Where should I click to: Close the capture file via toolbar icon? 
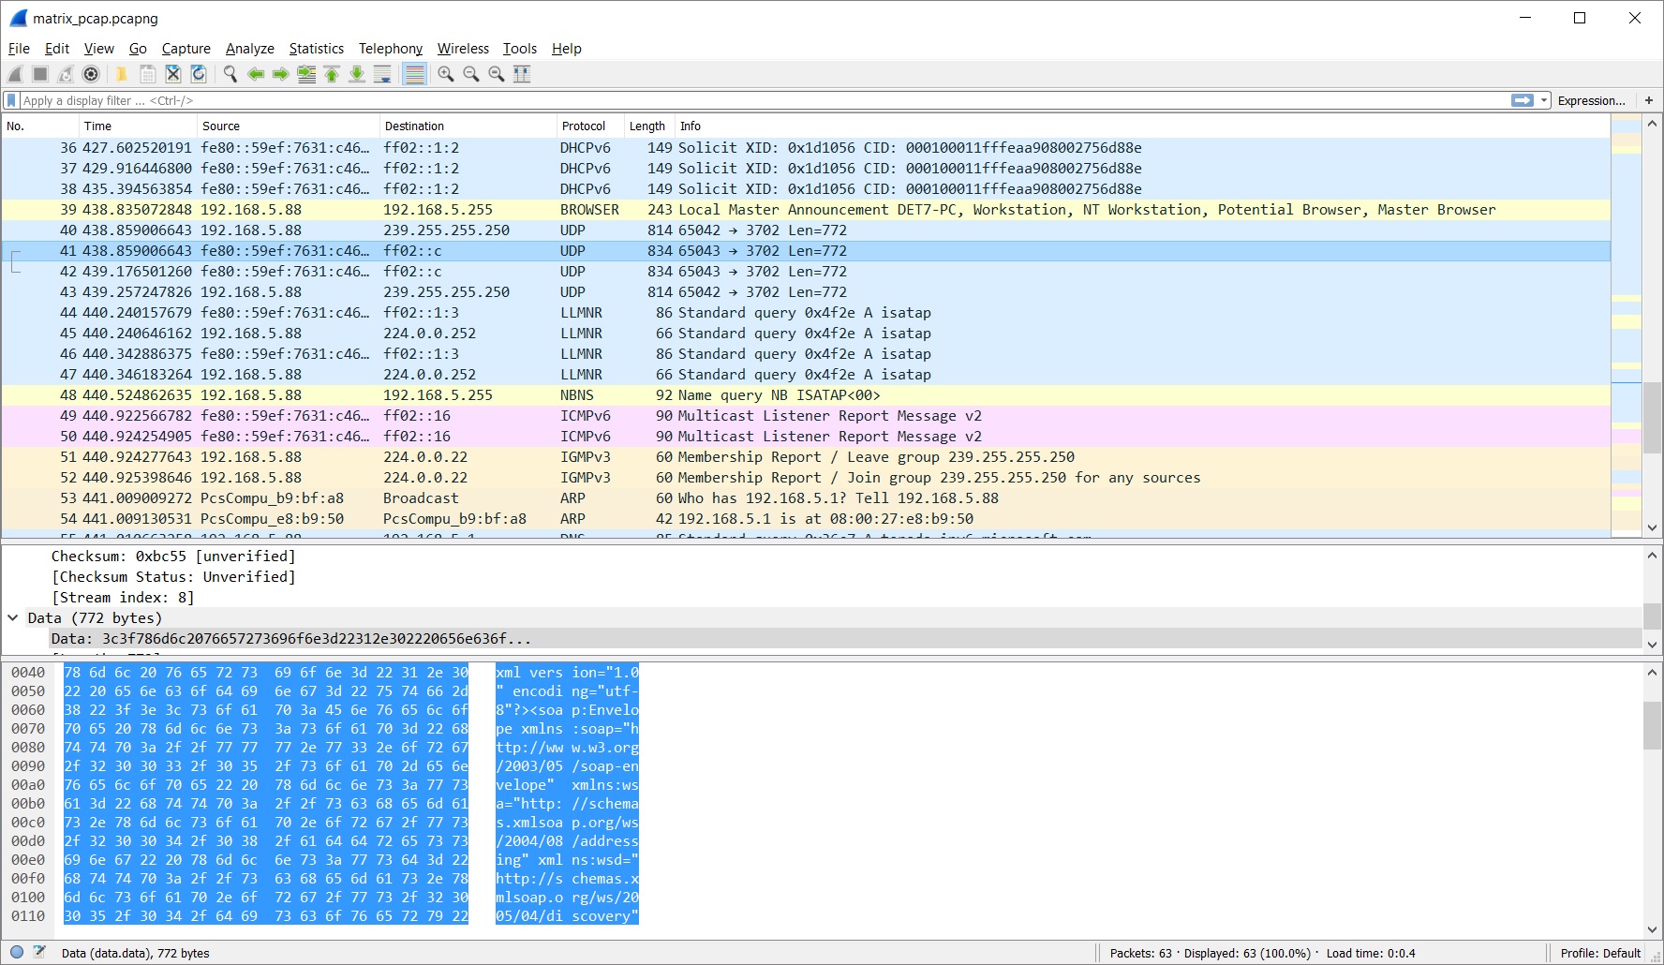click(x=172, y=74)
